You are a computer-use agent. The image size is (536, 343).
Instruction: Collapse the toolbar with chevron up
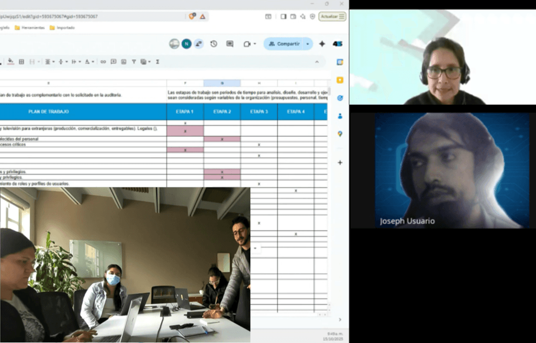[316, 62]
